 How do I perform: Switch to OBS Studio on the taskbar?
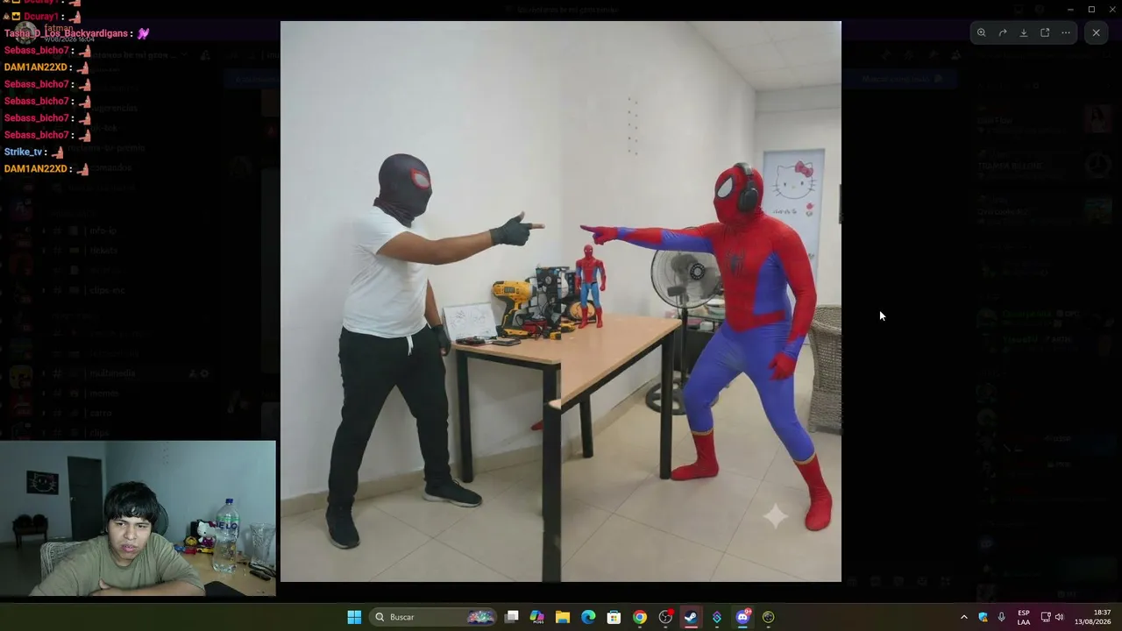click(665, 617)
